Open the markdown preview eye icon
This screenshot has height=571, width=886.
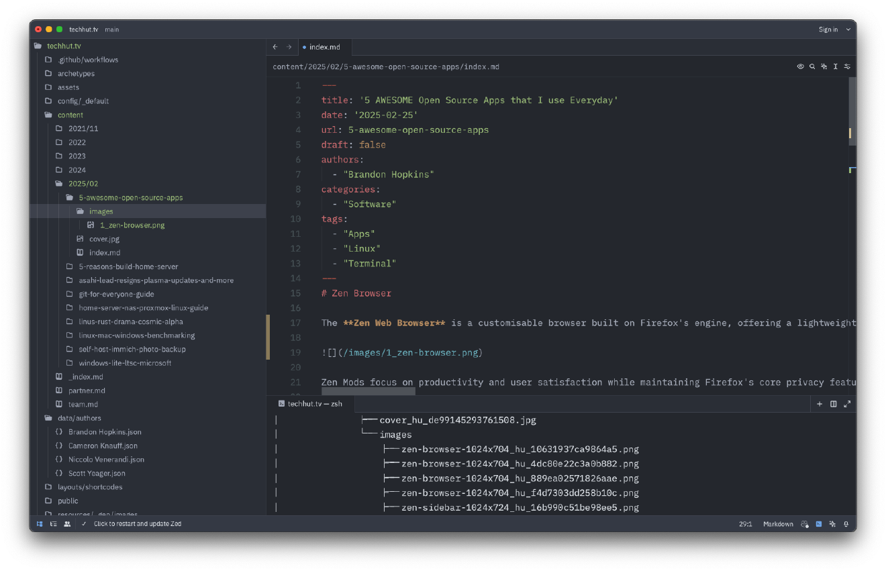tap(800, 66)
